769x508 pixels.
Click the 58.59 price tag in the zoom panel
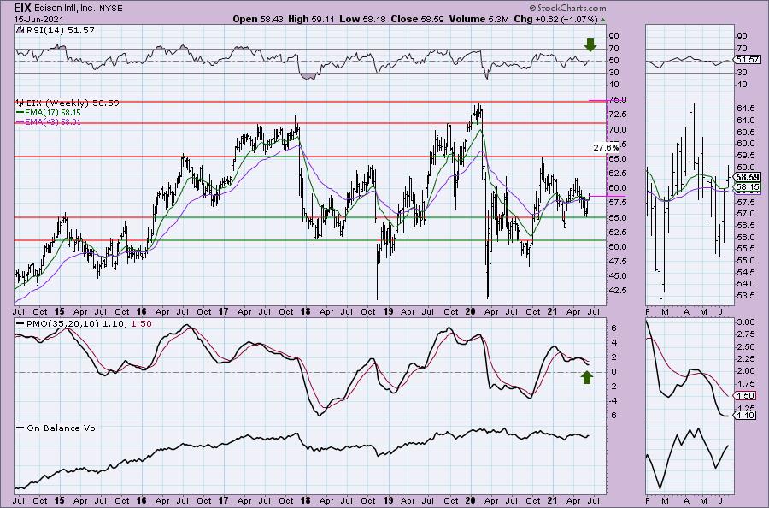[748, 177]
